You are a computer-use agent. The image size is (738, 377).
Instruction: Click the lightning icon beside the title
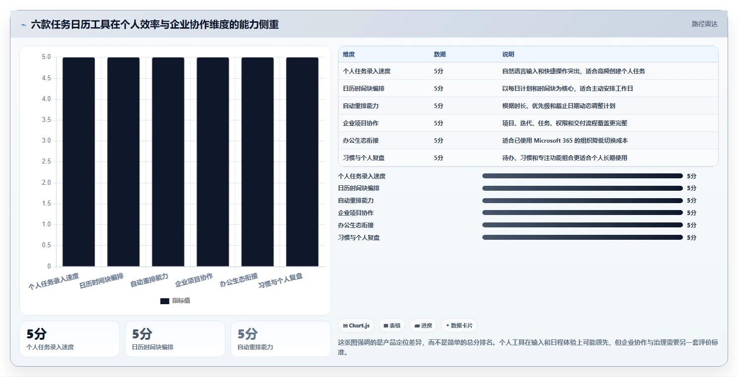pyautogui.click(x=23, y=25)
